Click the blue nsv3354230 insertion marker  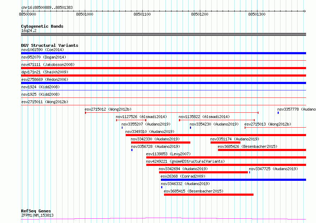coord(190,128)
